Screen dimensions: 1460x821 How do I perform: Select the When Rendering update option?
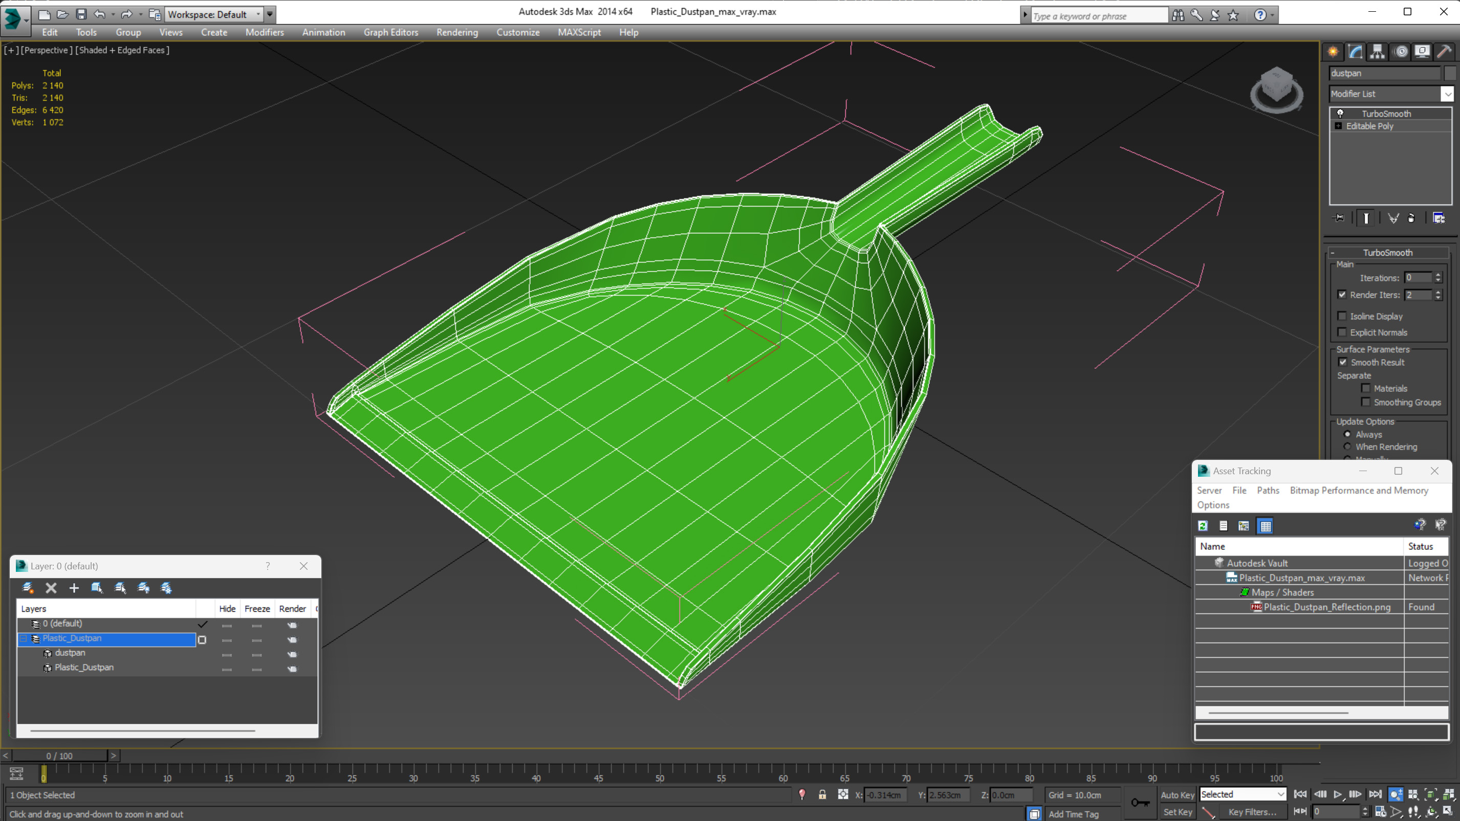[1347, 447]
